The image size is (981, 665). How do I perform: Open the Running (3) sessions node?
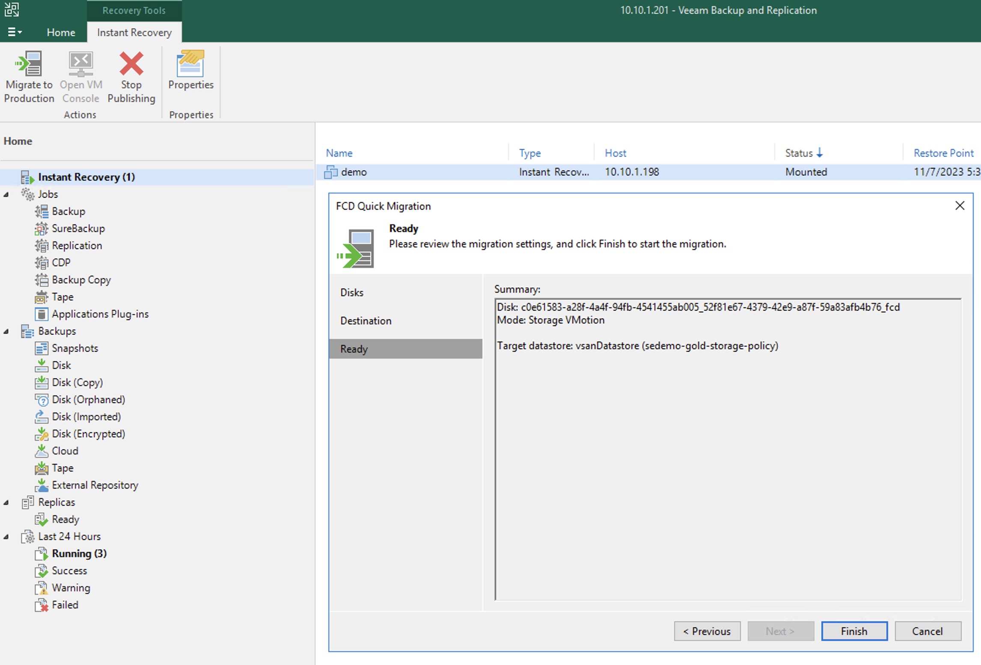[79, 554]
